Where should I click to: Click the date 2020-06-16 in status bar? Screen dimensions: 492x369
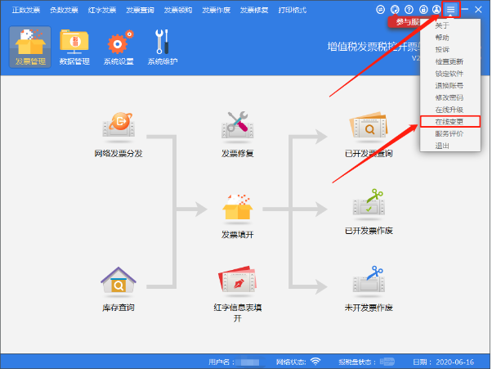pos(455,362)
